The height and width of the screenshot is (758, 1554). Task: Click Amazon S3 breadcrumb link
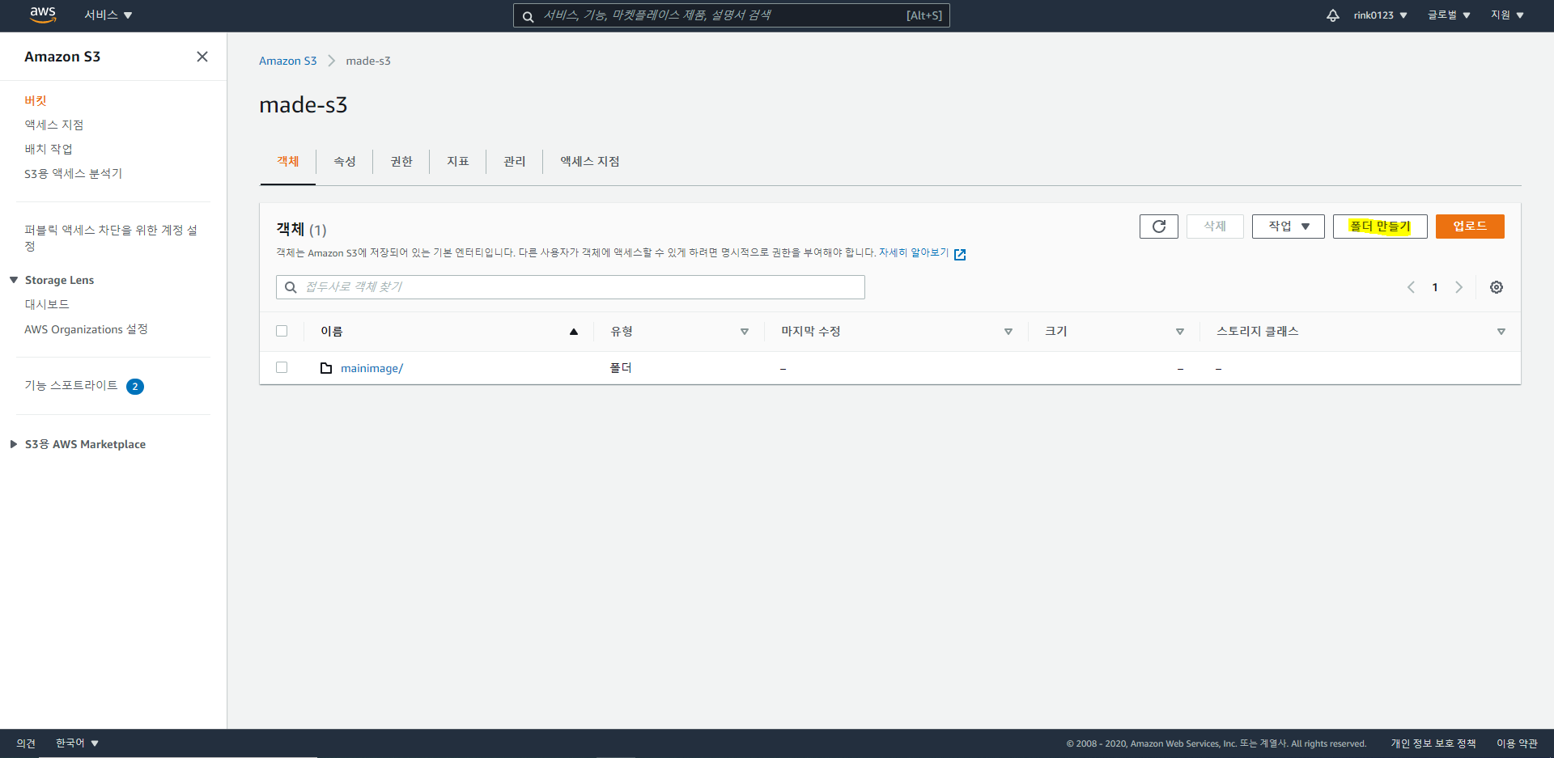point(287,61)
